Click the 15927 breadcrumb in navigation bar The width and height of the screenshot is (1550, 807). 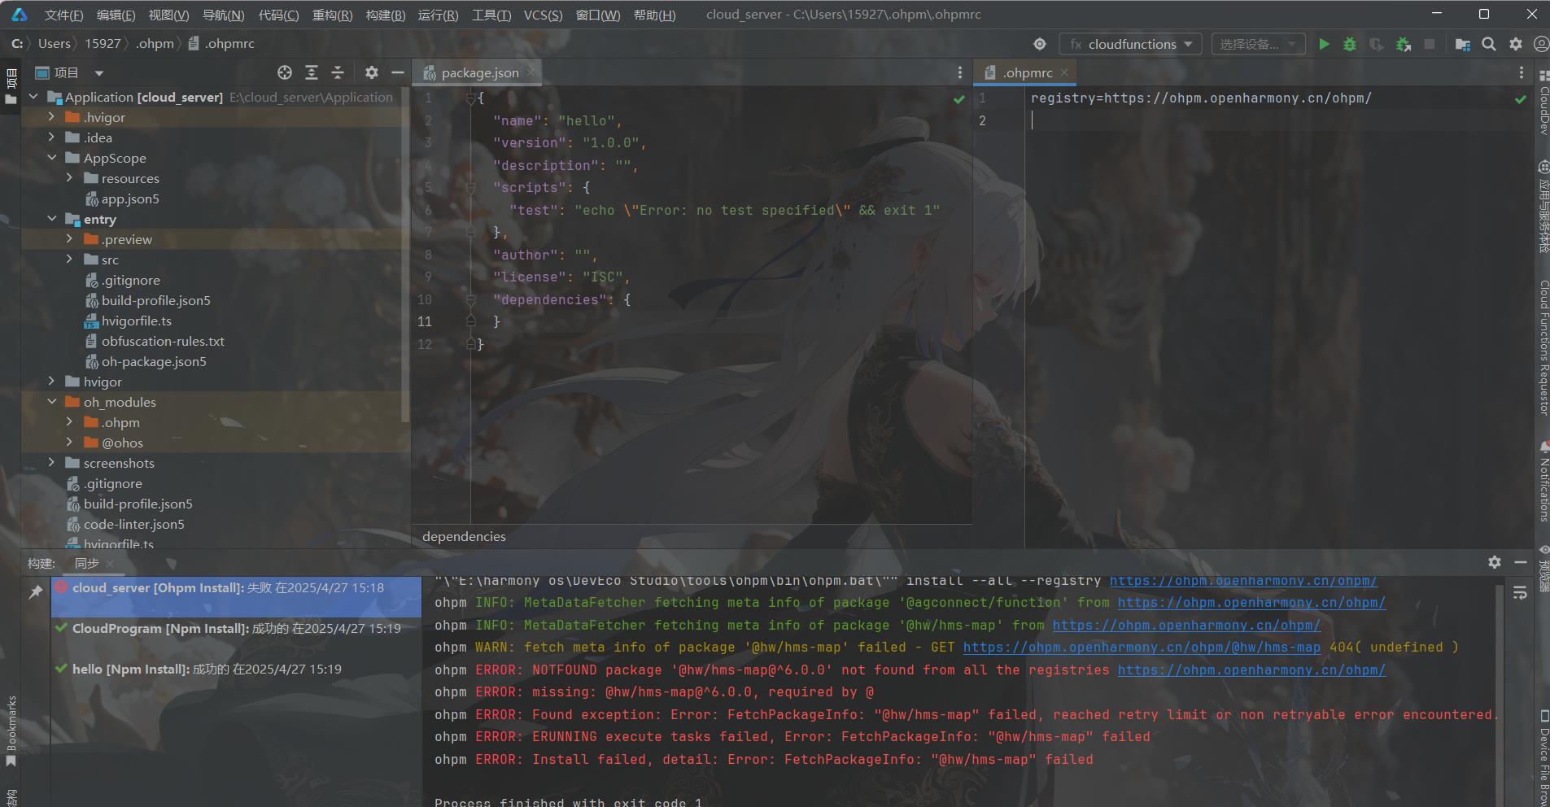[x=103, y=44]
